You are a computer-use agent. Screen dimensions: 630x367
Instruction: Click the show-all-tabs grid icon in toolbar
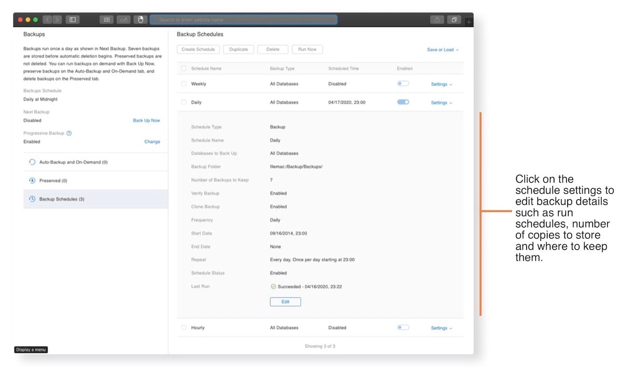(x=106, y=19)
